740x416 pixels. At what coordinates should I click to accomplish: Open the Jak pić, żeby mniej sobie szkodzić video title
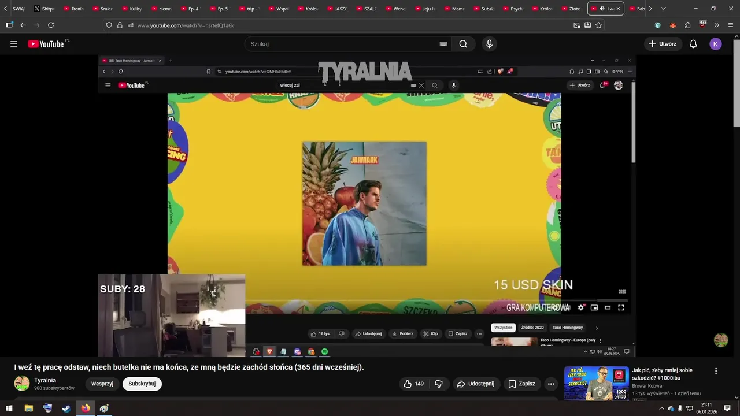click(662, 374)
